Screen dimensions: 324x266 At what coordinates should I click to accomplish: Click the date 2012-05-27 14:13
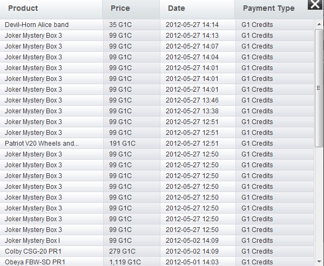coord(192,36)
